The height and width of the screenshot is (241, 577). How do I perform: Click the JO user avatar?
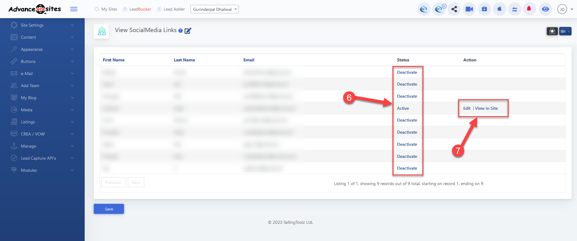pos(562,9)
